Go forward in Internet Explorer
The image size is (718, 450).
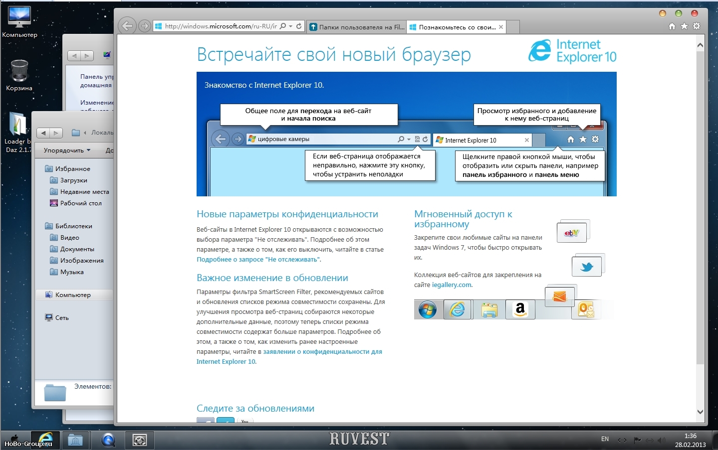(x=144, y=26)
